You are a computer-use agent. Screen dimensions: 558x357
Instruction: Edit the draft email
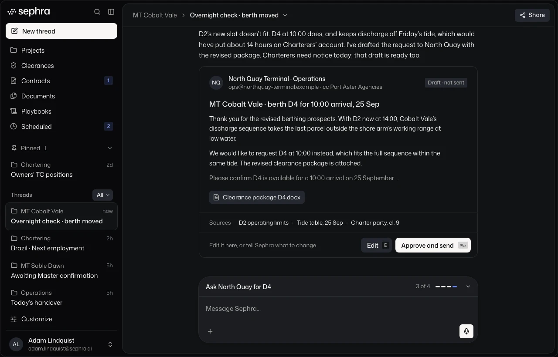376,246
